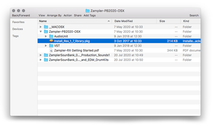This screenshot has width=213, height=126.
Task: Open the Share menu
Action: coord(78,15)
